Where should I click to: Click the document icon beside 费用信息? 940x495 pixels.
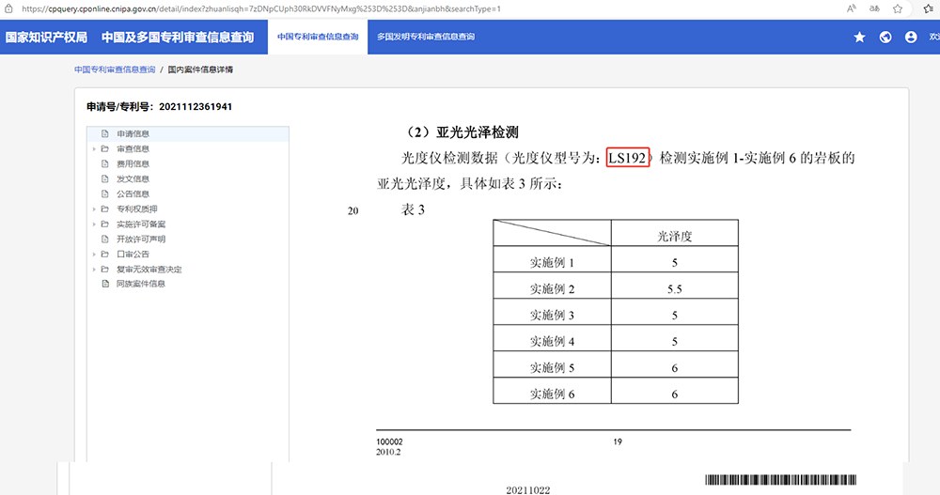105,163
